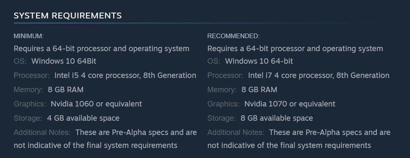The height and width of the screenshot is (158, 410).
Task: Click the recommended OS text Windows 10 64-bit
Action: pos(259,61)
